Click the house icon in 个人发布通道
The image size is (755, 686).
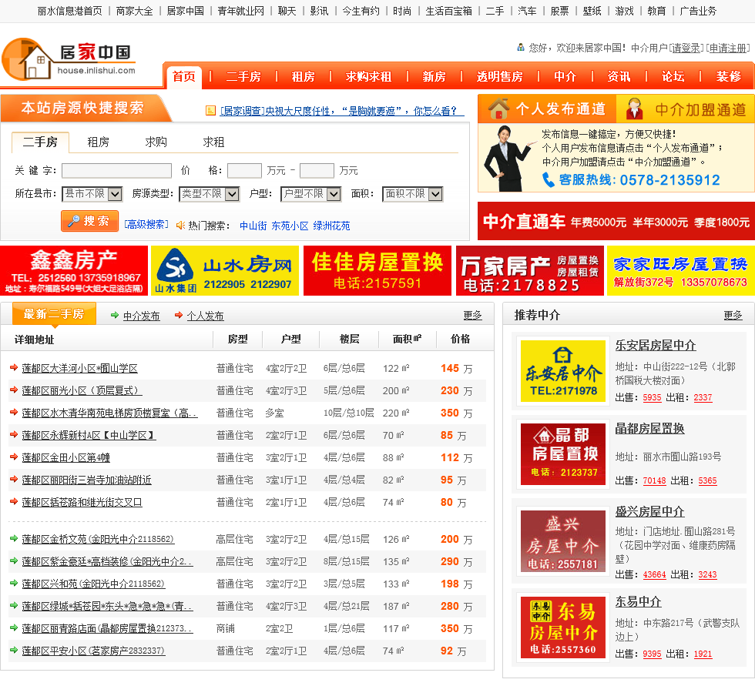point(499,109)
